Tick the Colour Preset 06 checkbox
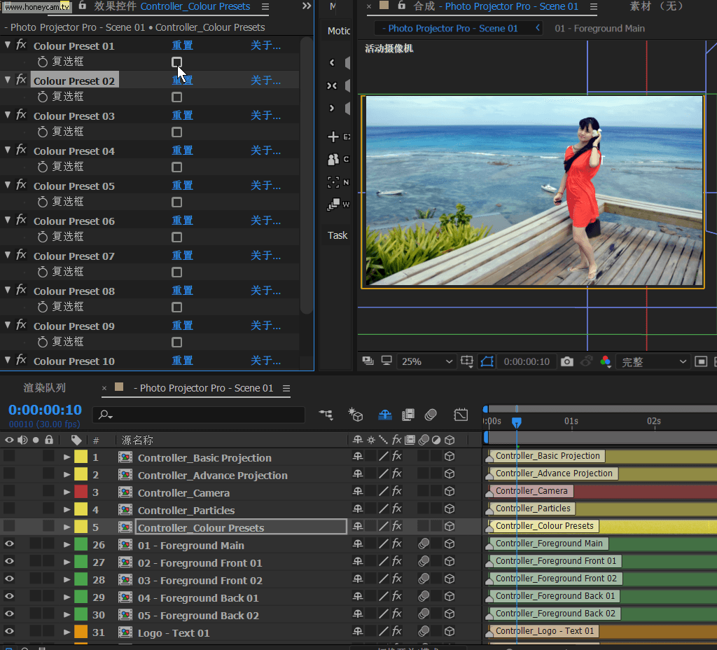Image resolution: width=717 pixels, height=650 pixels. click(177, 237)
